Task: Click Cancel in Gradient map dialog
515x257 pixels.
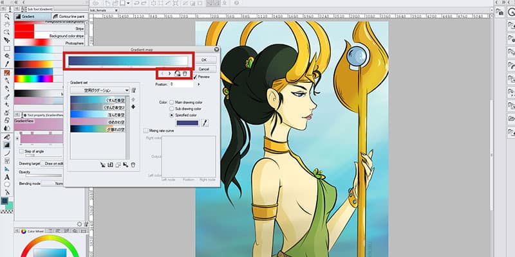Action: 206,69
